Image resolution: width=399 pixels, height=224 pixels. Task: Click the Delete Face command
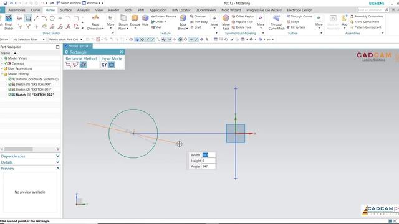pyautogui.click(x=241, y=27)
